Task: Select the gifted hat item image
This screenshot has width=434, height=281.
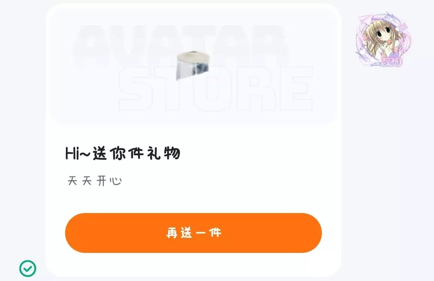Action: click(x=193, y=65)
